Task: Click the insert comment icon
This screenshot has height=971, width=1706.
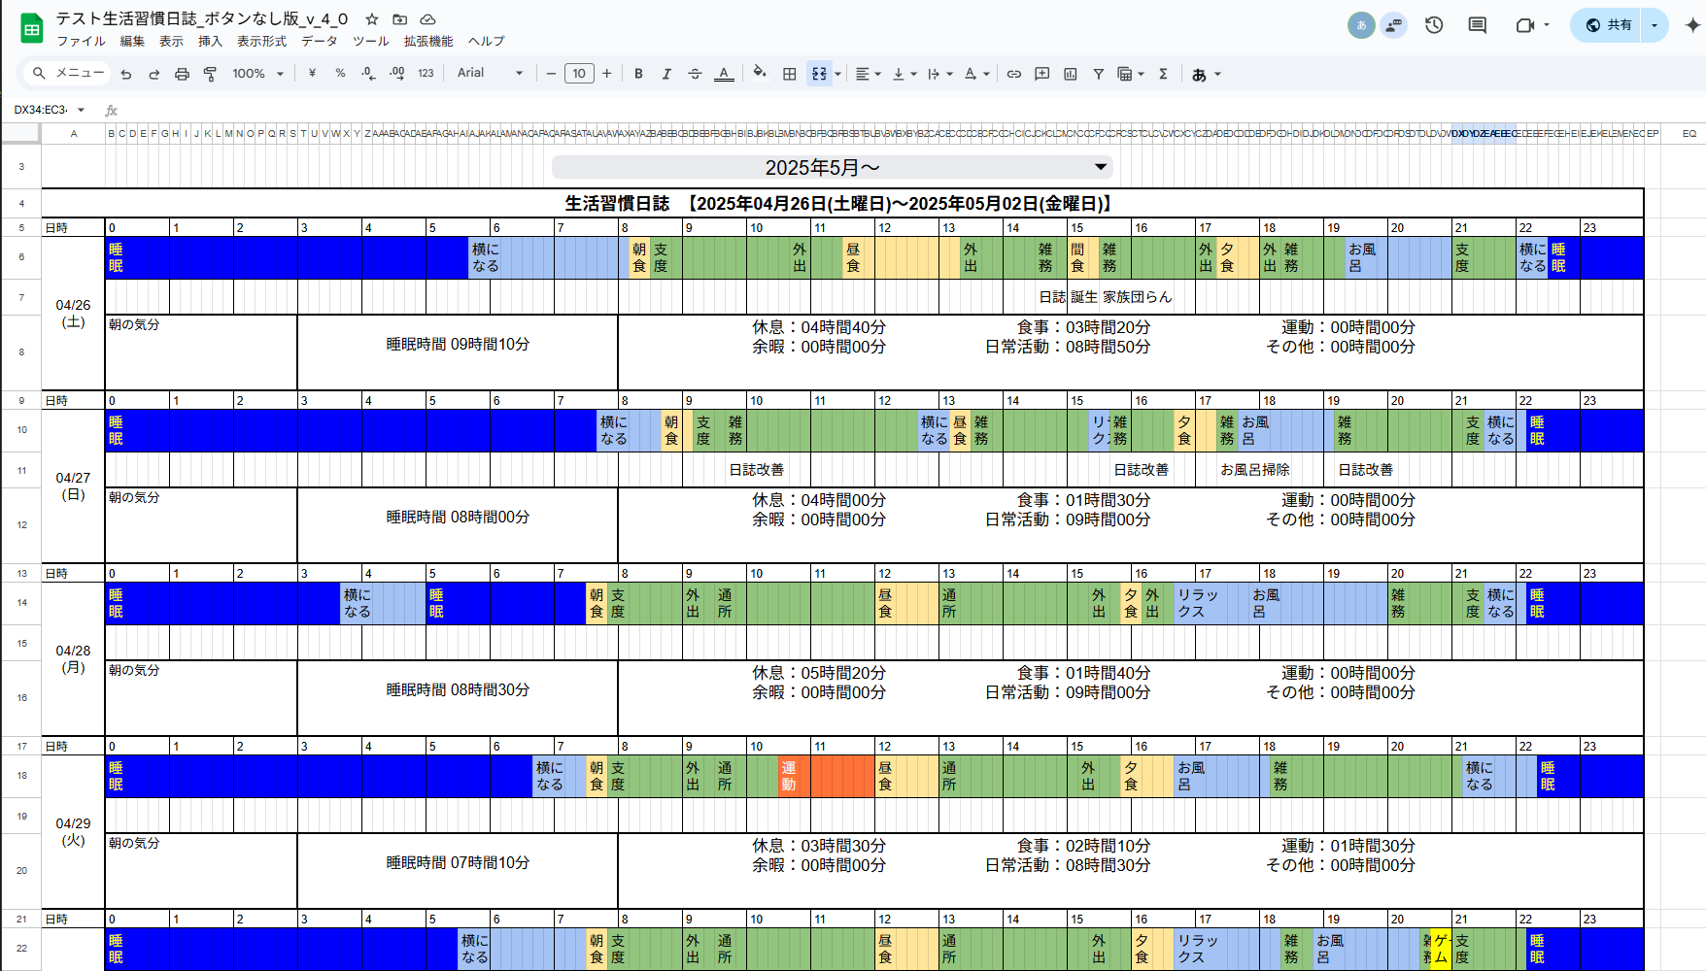Action: click(1042, 74)
